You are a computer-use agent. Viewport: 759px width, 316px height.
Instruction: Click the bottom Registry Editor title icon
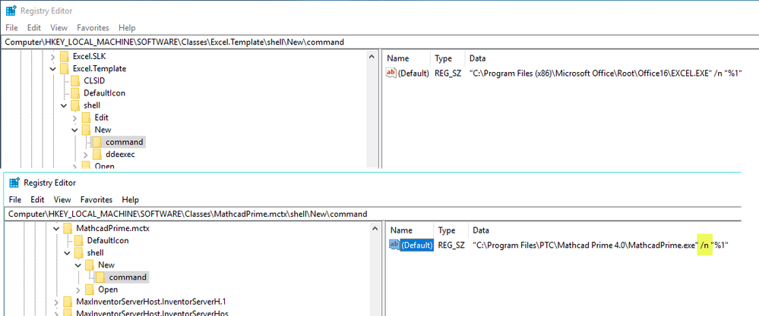point(13,183)
